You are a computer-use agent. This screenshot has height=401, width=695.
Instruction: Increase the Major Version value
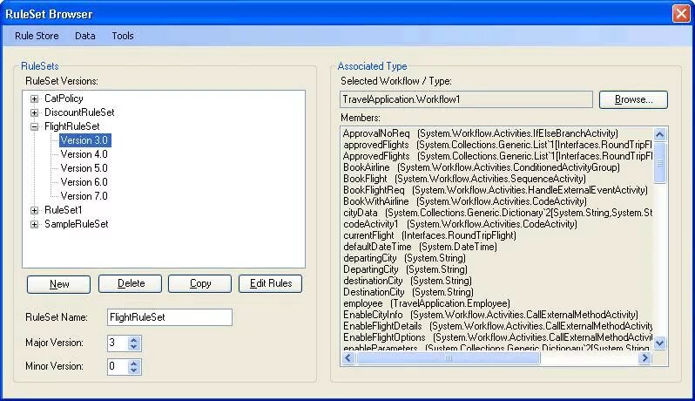(x=134, y=340)
